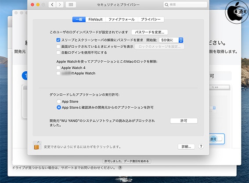Enable Apple Watch 4 unlock checkbox

tap(58, 68)
